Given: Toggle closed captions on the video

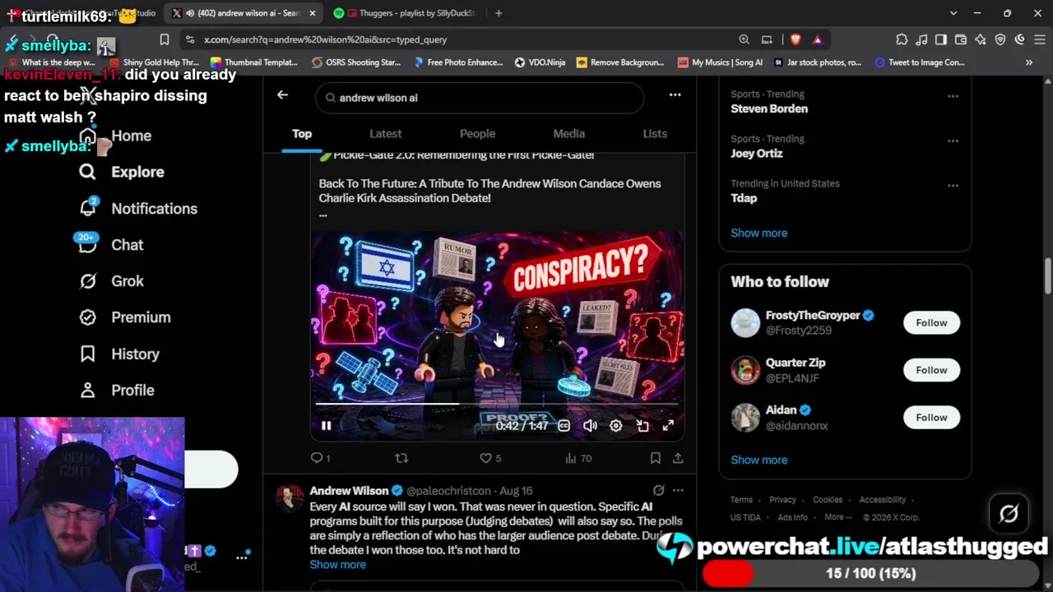Looking at the screenshot, I should click(x=564, y=425).
